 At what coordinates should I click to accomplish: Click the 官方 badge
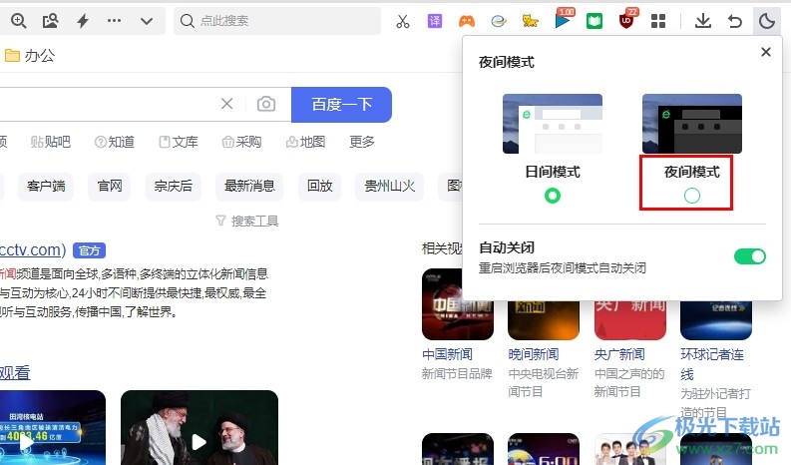tap(90, 250)
